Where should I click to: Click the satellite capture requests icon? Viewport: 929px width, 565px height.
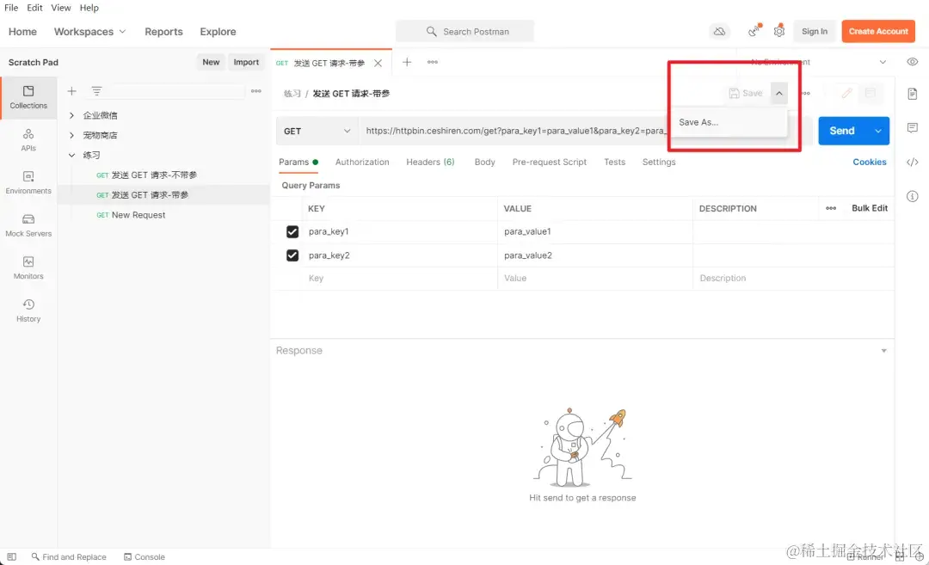(754, 31)
